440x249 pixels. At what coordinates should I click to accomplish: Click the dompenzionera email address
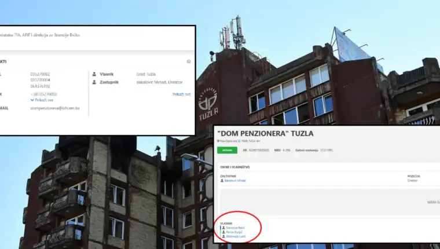[x=55, y=108]
